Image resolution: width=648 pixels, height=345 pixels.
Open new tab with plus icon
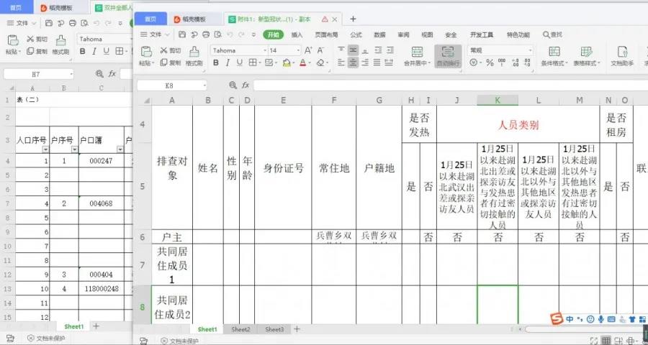click(353, 19)
